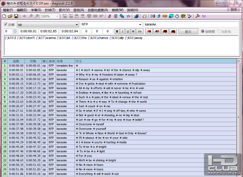Image resolution: width=243 pixels, height=177 pixels.
Task: Open Options with the hammer icon
Action: coord(197,16)
